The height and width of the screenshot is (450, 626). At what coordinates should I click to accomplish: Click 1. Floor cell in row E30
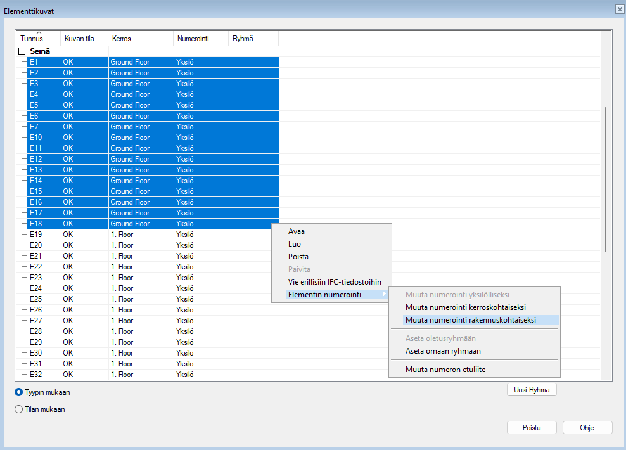[141, 353]
